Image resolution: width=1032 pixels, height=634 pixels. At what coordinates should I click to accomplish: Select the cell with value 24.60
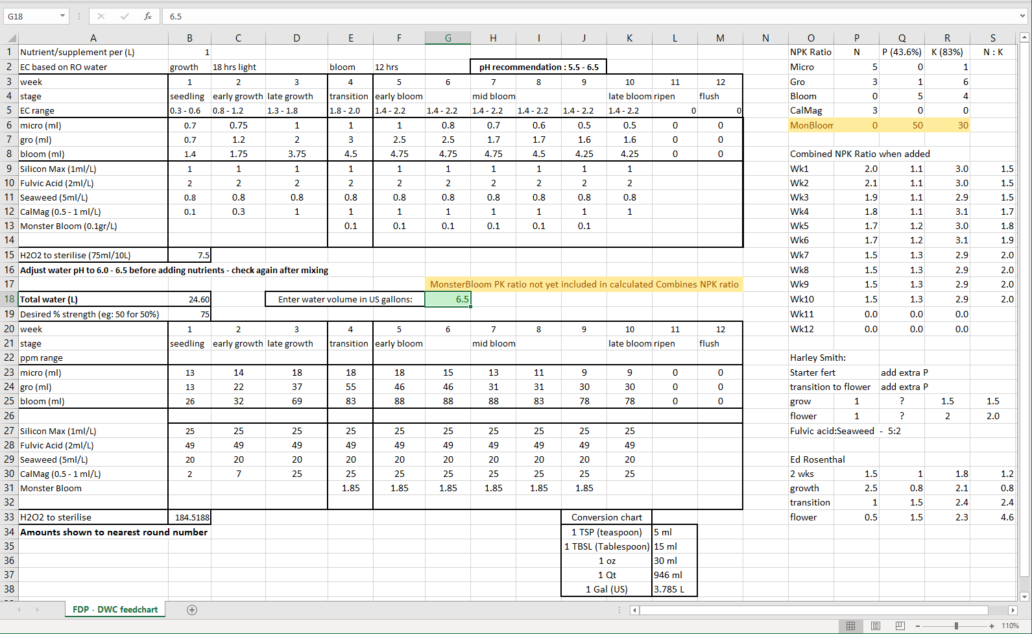[x=189, y=299]
